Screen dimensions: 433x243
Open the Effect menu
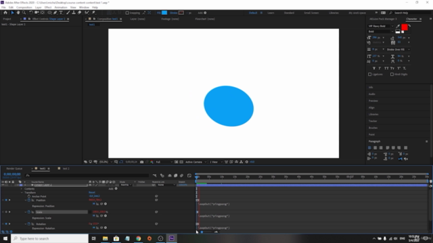[48, 7]
